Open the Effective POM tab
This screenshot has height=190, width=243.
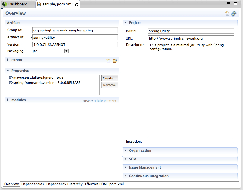click(x=96, y=184)
